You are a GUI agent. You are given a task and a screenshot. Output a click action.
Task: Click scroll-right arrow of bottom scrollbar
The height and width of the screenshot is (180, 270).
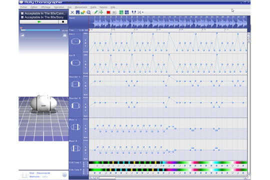245,178
